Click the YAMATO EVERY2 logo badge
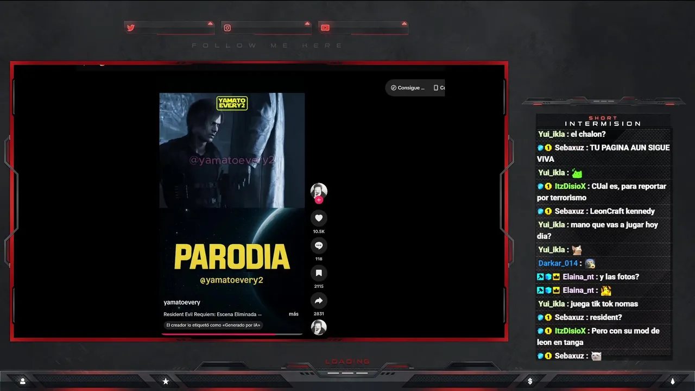This screenshot has height=391, width=695. coord(232,103)
